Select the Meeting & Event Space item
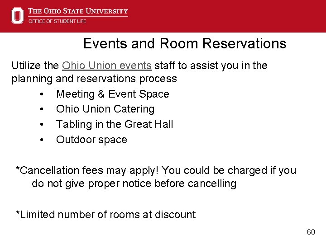Image resolution: width=326 pixels, height=244 pixels. (x=113, y=94)
